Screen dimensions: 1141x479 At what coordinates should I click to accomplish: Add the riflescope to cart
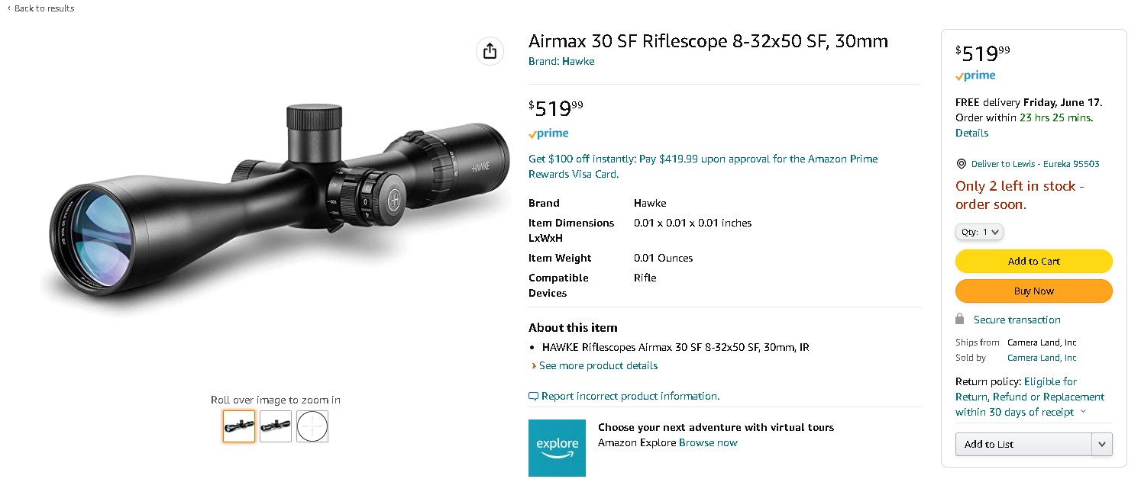(1033, 261)
